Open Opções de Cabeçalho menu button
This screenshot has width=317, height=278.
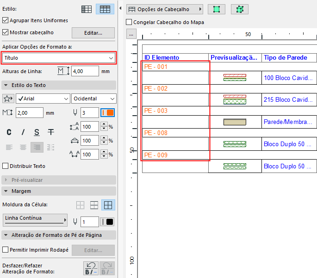pos(165,9)
